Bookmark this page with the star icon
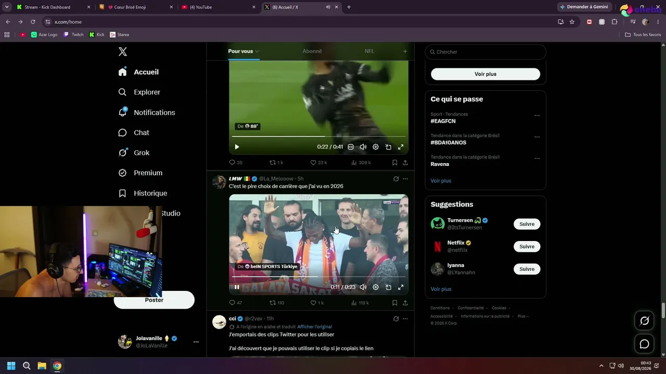 572,22
